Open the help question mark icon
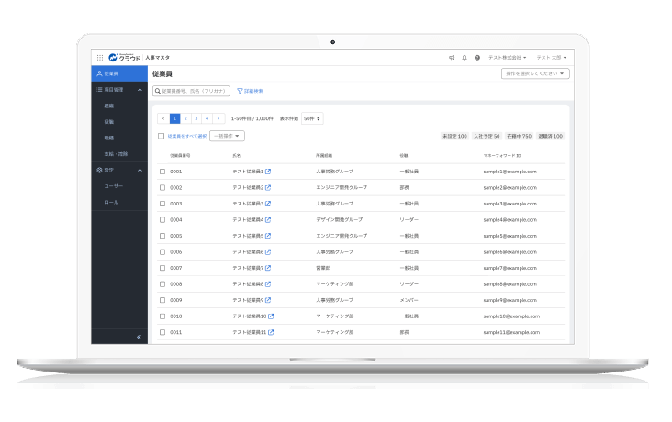 click(477, 58)
